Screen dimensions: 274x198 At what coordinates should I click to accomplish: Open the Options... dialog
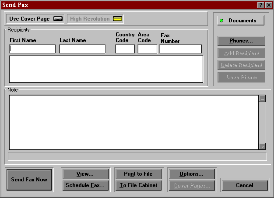point(191,174)
